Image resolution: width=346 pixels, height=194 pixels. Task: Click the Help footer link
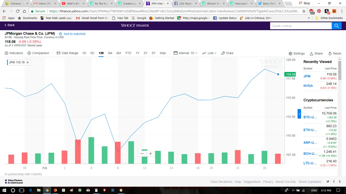click(238, 182)
